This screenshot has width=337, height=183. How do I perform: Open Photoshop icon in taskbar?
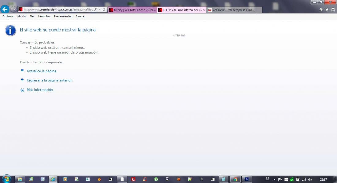pos(247,179)
